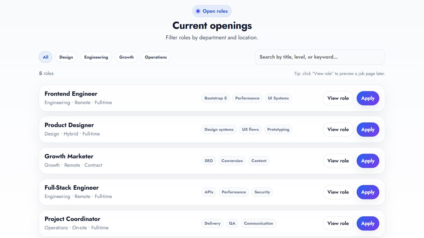
Task: Apply to the Growth Marketer role
Action: [368, 161]
